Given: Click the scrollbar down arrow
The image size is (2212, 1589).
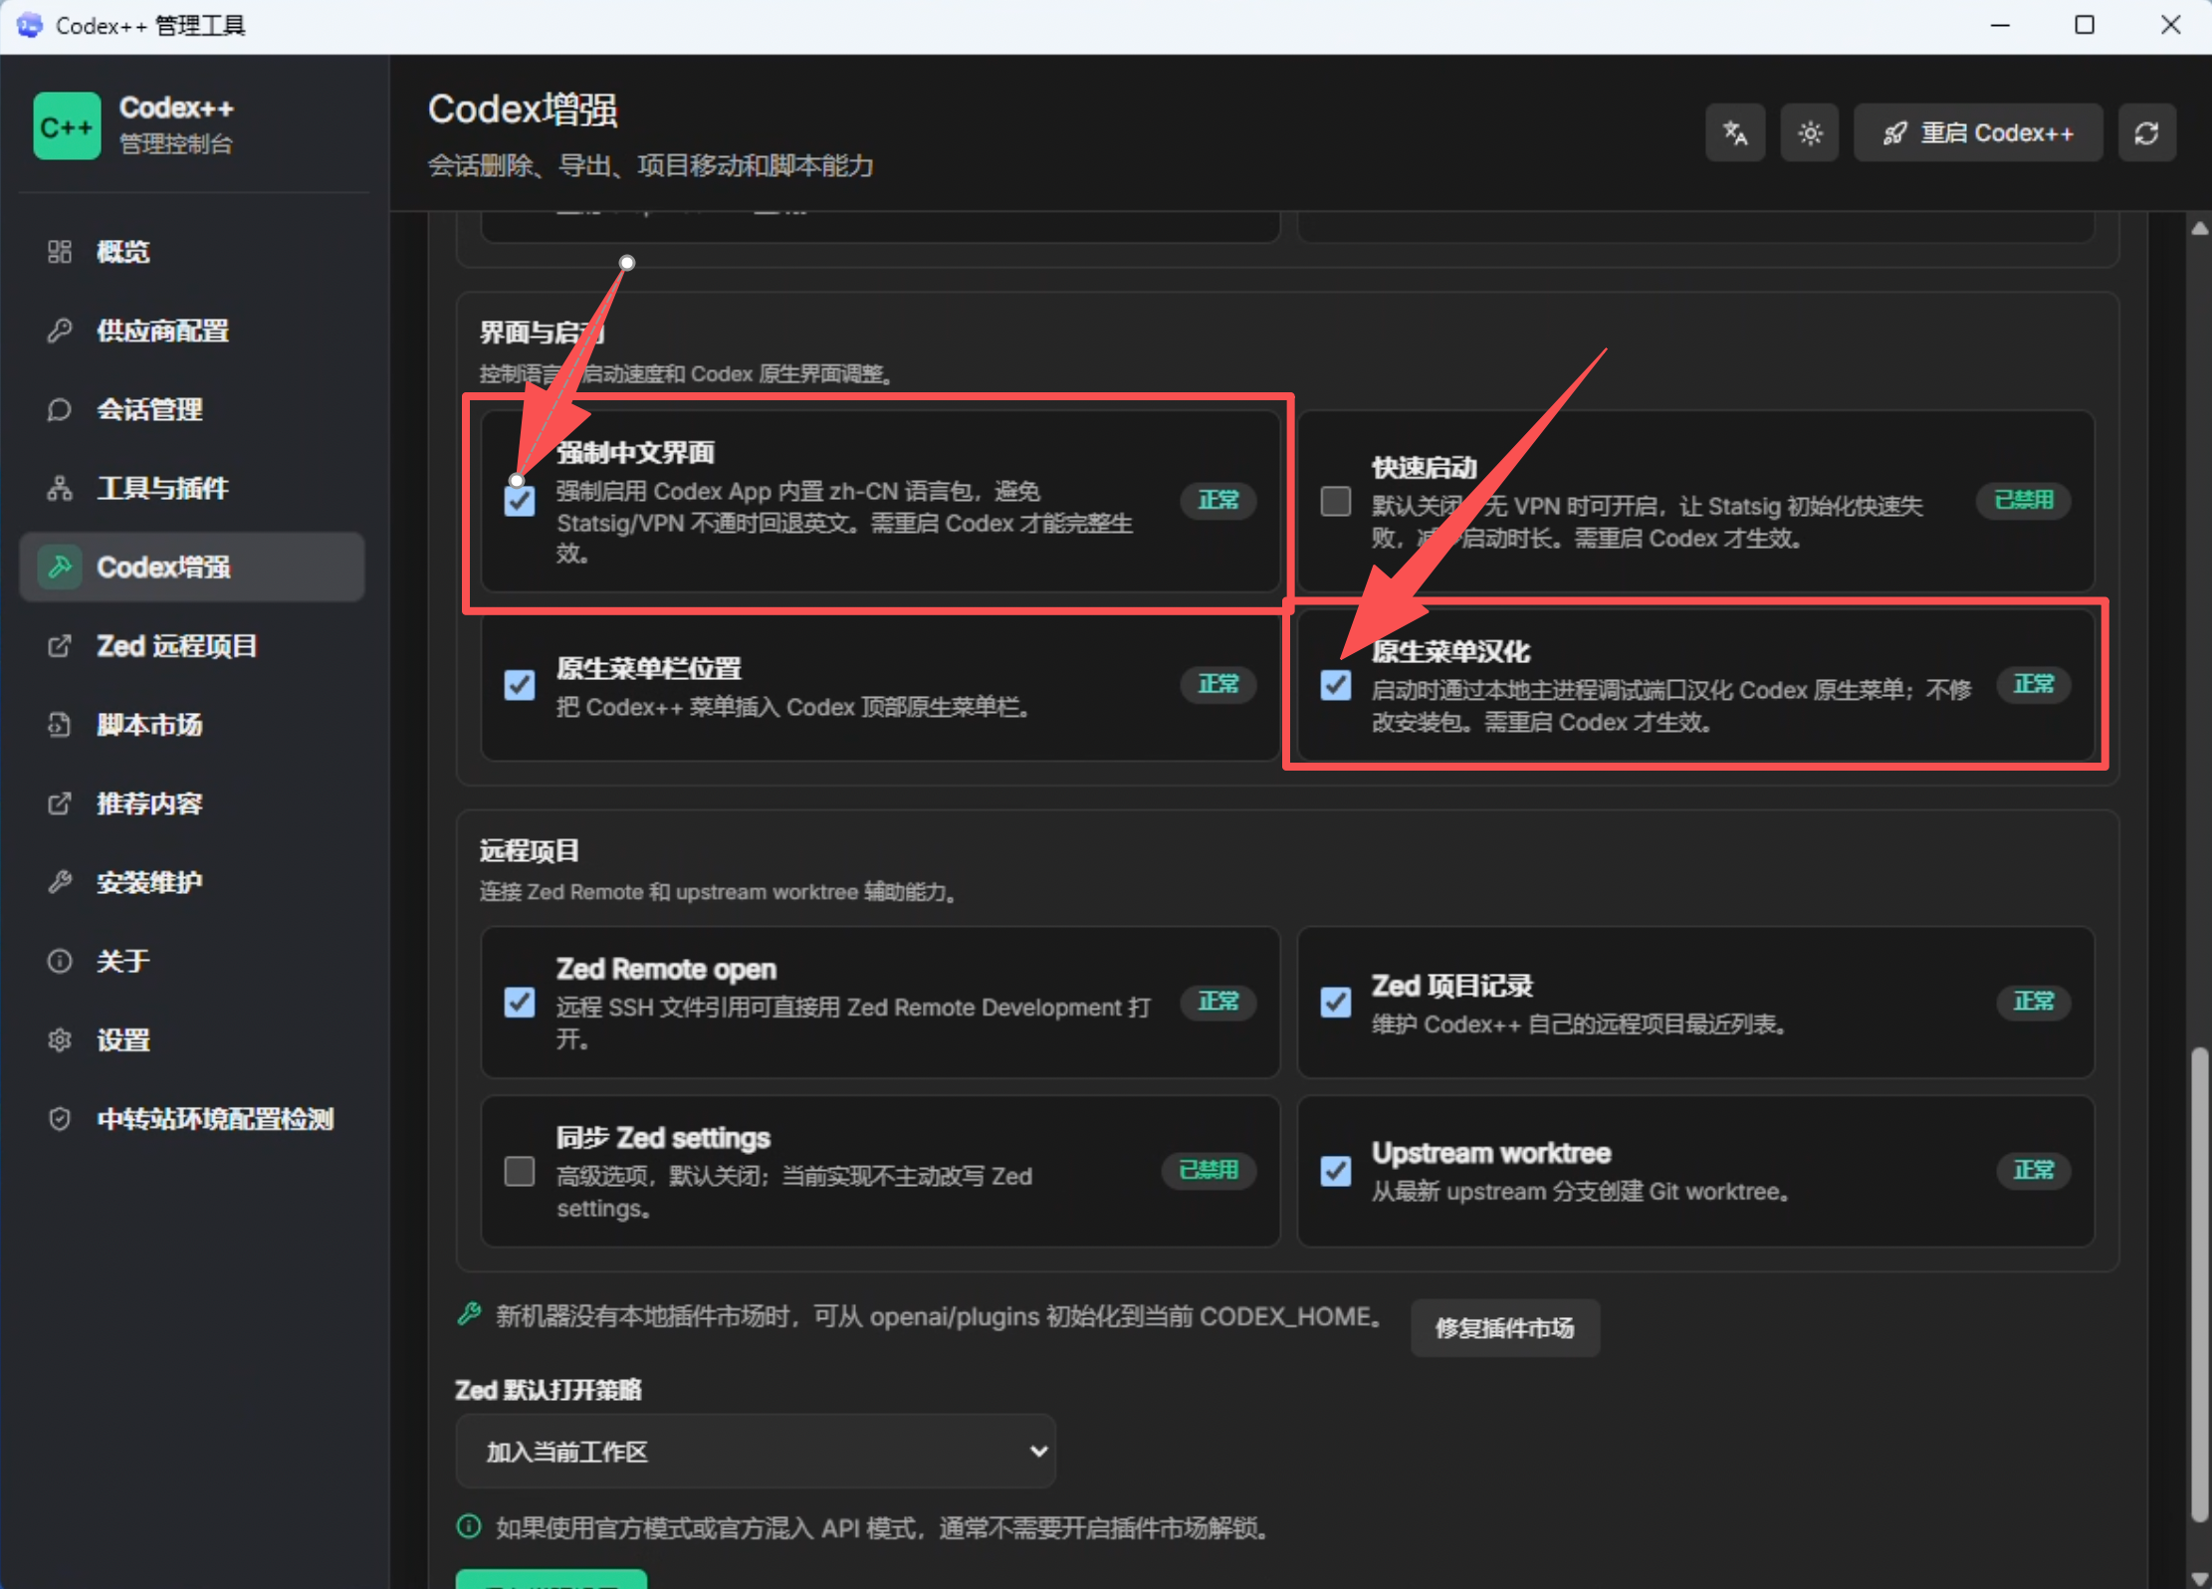Looking at the screenshot, I should coord(2200,1578).
